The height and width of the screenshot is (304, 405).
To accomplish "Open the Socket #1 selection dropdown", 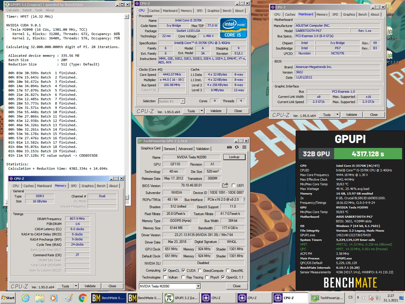I will 183,101.
